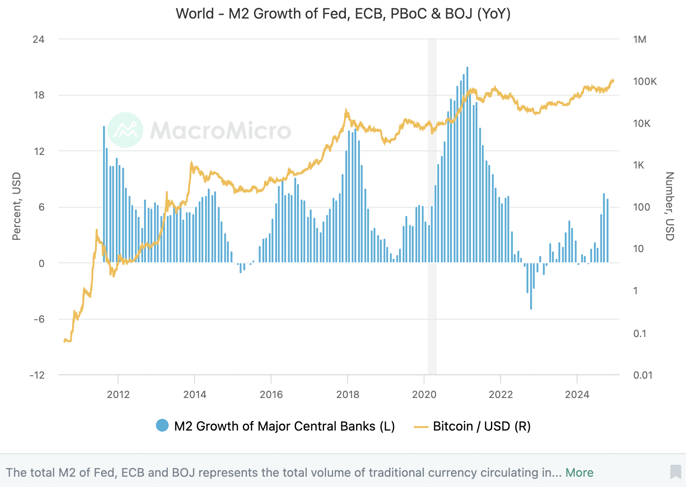This screenshot has width=686, height=487.
Task: Click the 100K right-axis tick label
Action: tap(645, 81)
